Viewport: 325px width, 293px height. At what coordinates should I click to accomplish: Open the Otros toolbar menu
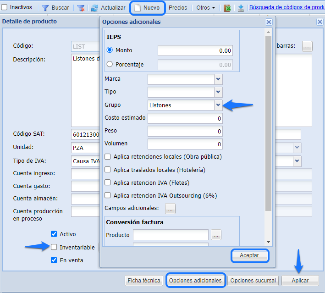point(206,8)
